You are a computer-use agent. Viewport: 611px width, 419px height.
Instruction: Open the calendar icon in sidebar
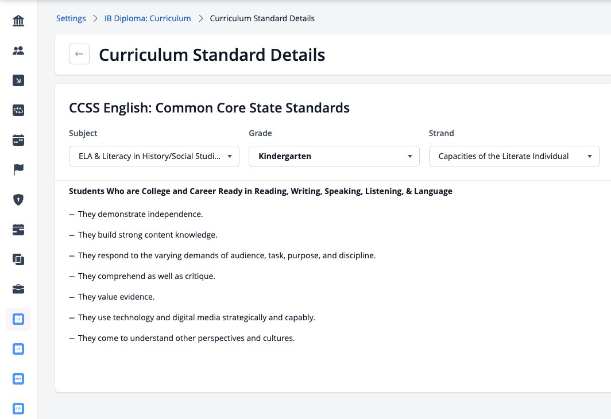[18, 140]
